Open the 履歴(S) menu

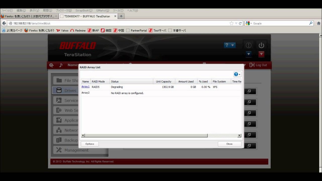(x=47, y=11)
